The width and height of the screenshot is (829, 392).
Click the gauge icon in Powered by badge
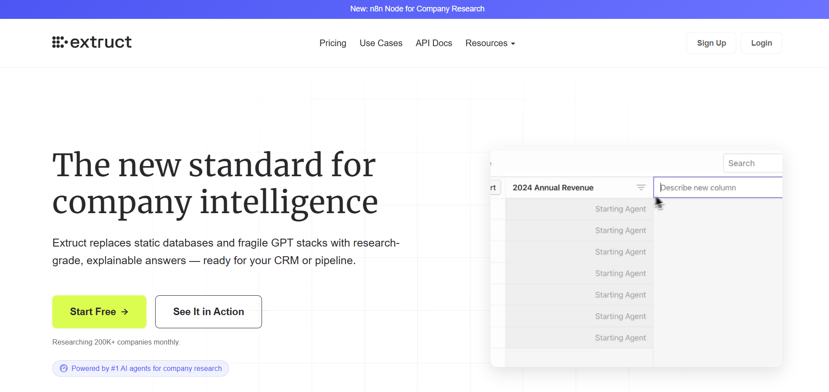coord(64,368)
